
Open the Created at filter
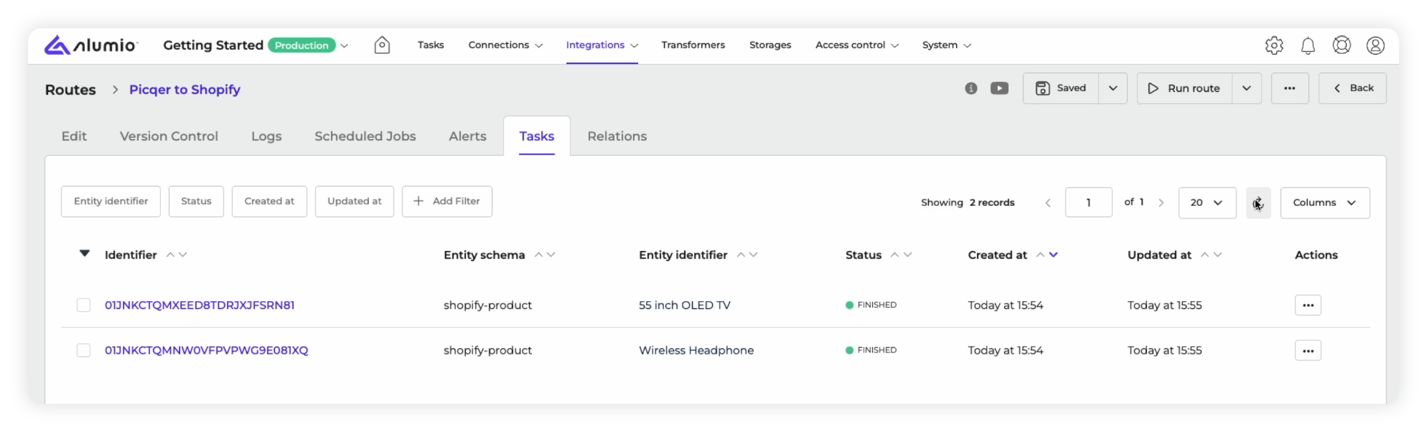270,201
